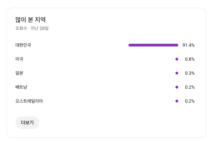Select the 베트남 region label
This screenshot has height=141, width=209.
tap(21, 87)
